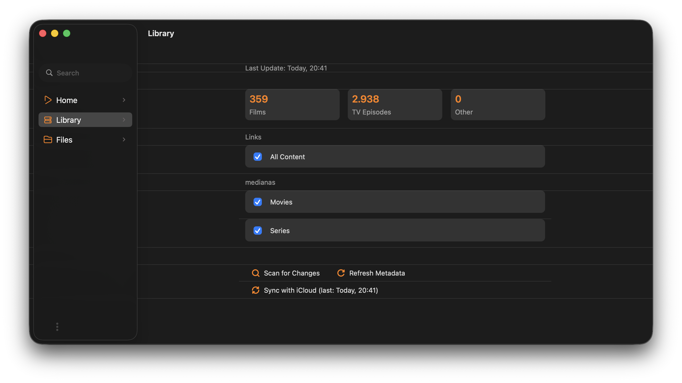Viewport: 682px width, 383px height.
Task: Click the iCloud sync arrows icon
Action: [255, 290]
